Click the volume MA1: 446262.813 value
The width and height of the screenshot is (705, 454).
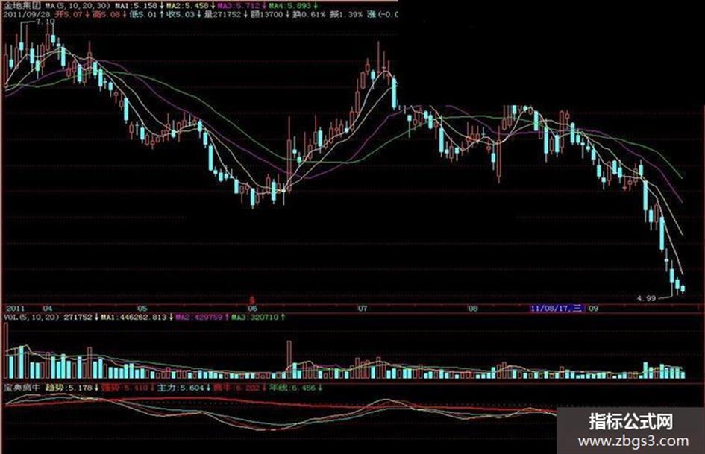[135, 317]
